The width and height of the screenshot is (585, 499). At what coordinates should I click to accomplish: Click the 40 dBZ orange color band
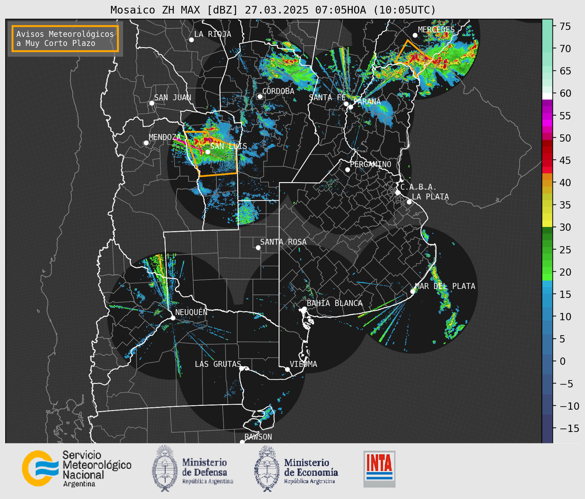point(547,183)
